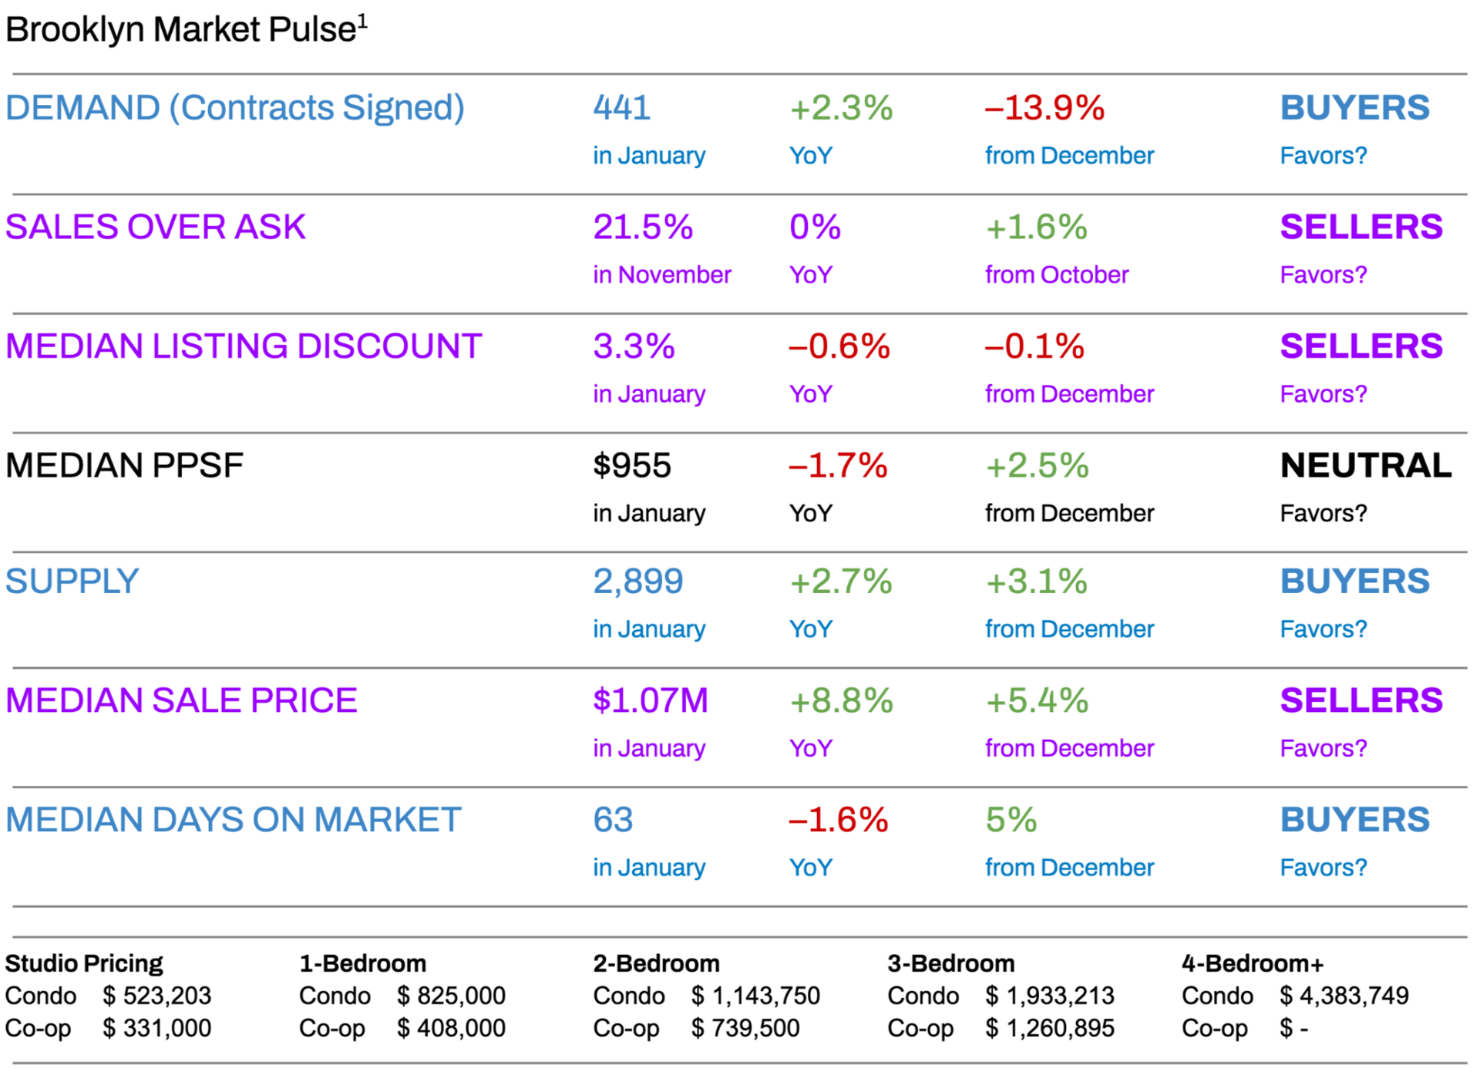Click the 441 contracts signed value
This screenshot has height=1069, width=1480.
[x=621, y=107]
